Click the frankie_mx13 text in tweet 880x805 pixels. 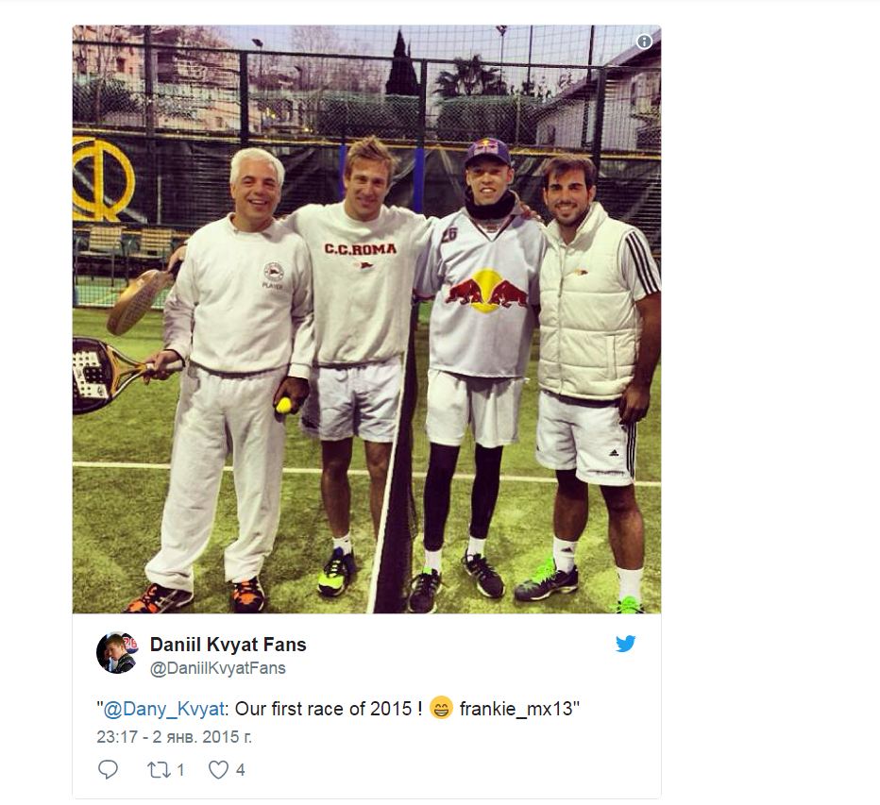516,709
